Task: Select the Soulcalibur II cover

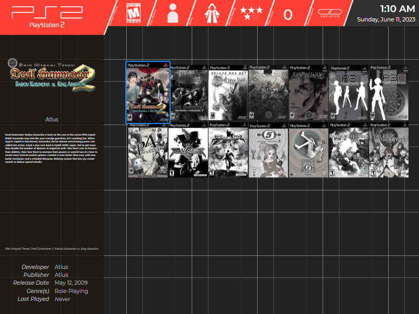Action: tap(188, 150)
